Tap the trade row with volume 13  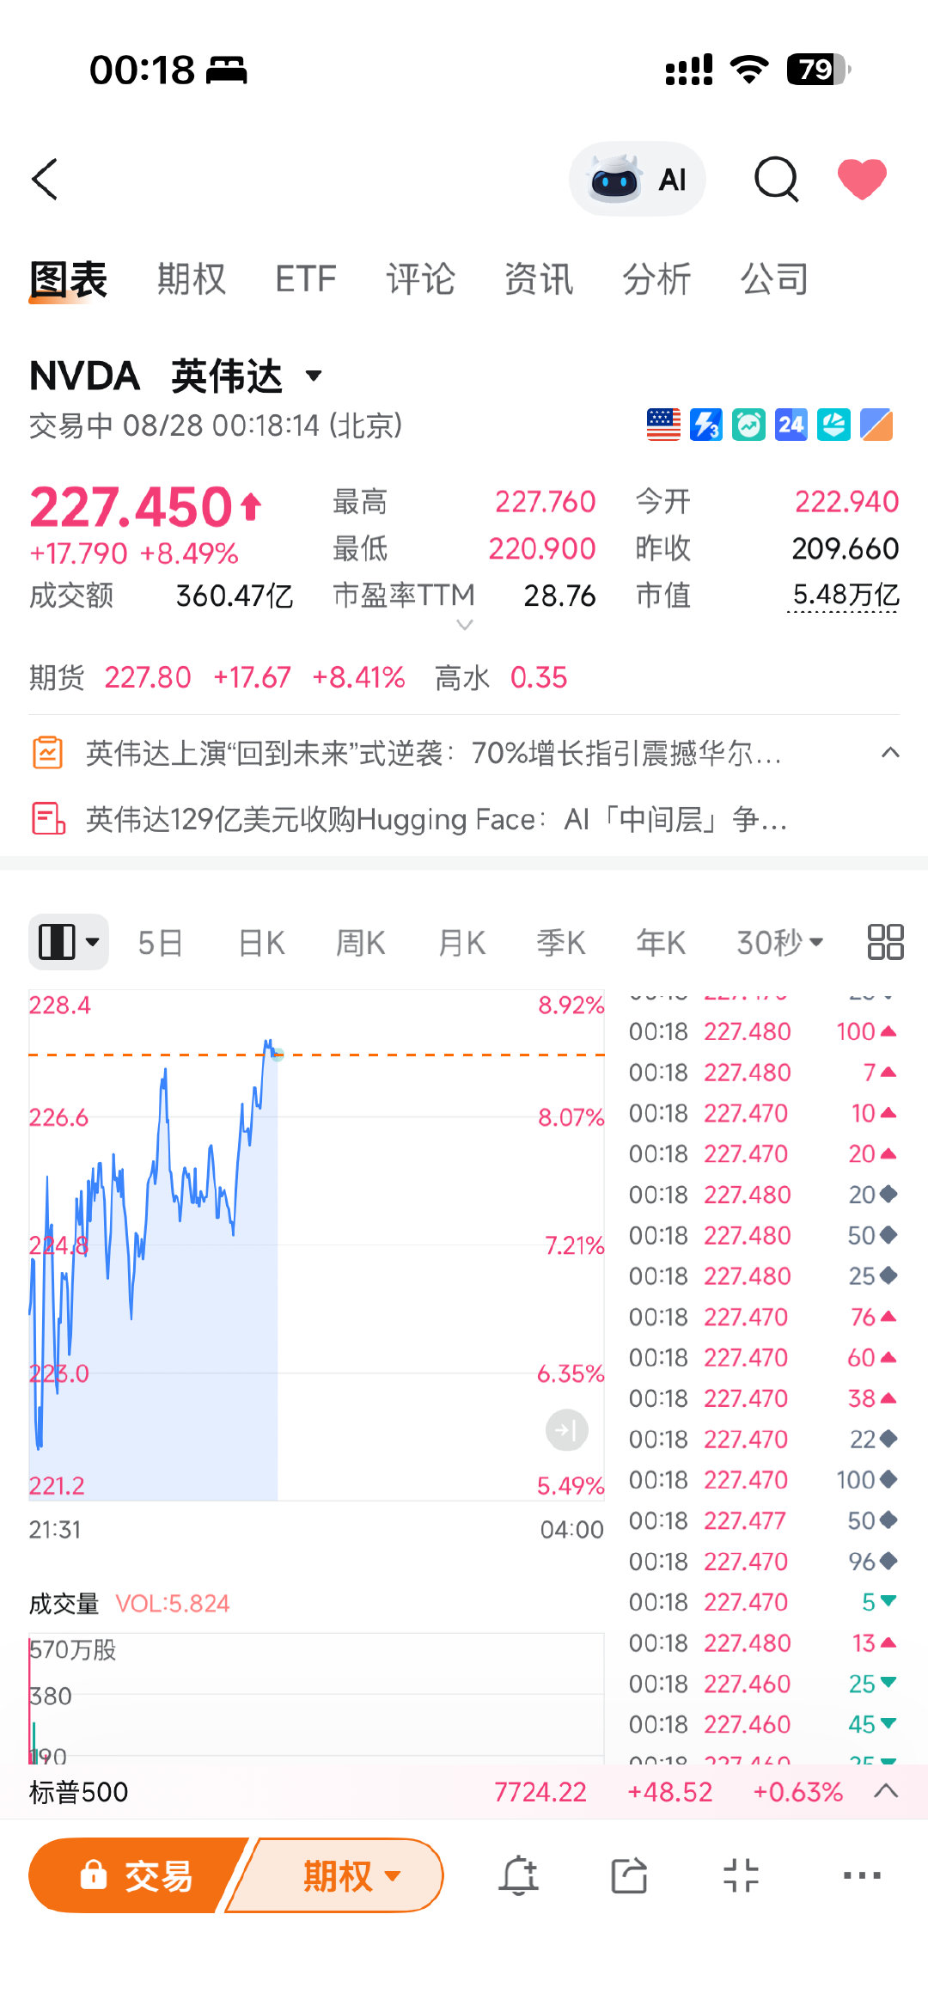[x=763, y=1643]
